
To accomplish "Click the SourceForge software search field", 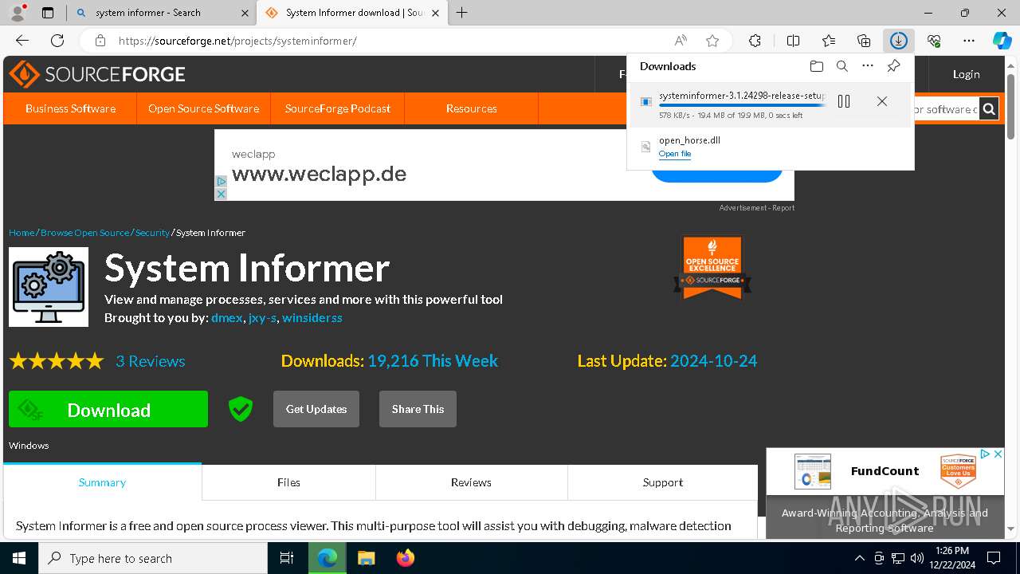I will (x=946, y=109).
